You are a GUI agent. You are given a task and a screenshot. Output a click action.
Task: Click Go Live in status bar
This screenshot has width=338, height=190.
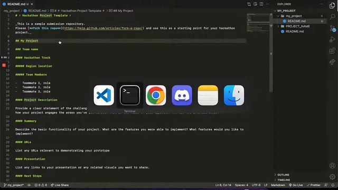click(296, 185)
